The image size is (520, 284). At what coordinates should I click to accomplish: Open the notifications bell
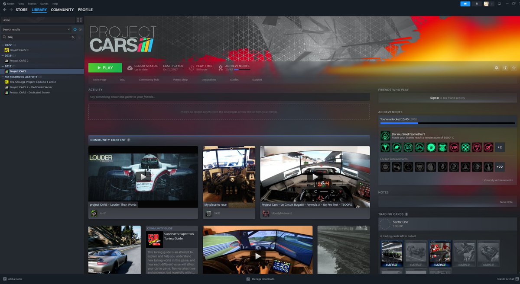(x=477, y=4)
